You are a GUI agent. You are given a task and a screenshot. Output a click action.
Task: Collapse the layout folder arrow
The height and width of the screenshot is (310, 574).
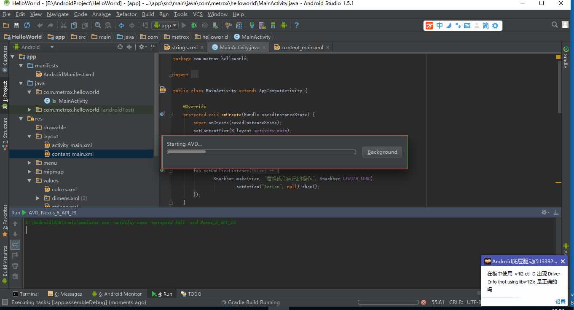(x=29, y=136)
